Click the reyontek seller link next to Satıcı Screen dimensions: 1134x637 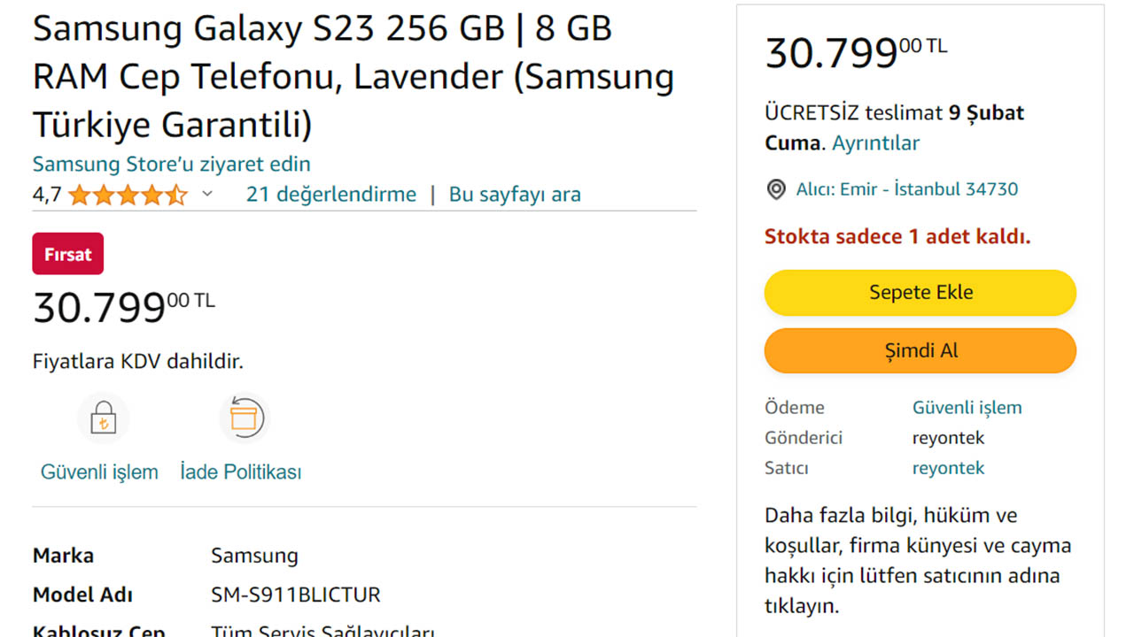tap(948, 467)
